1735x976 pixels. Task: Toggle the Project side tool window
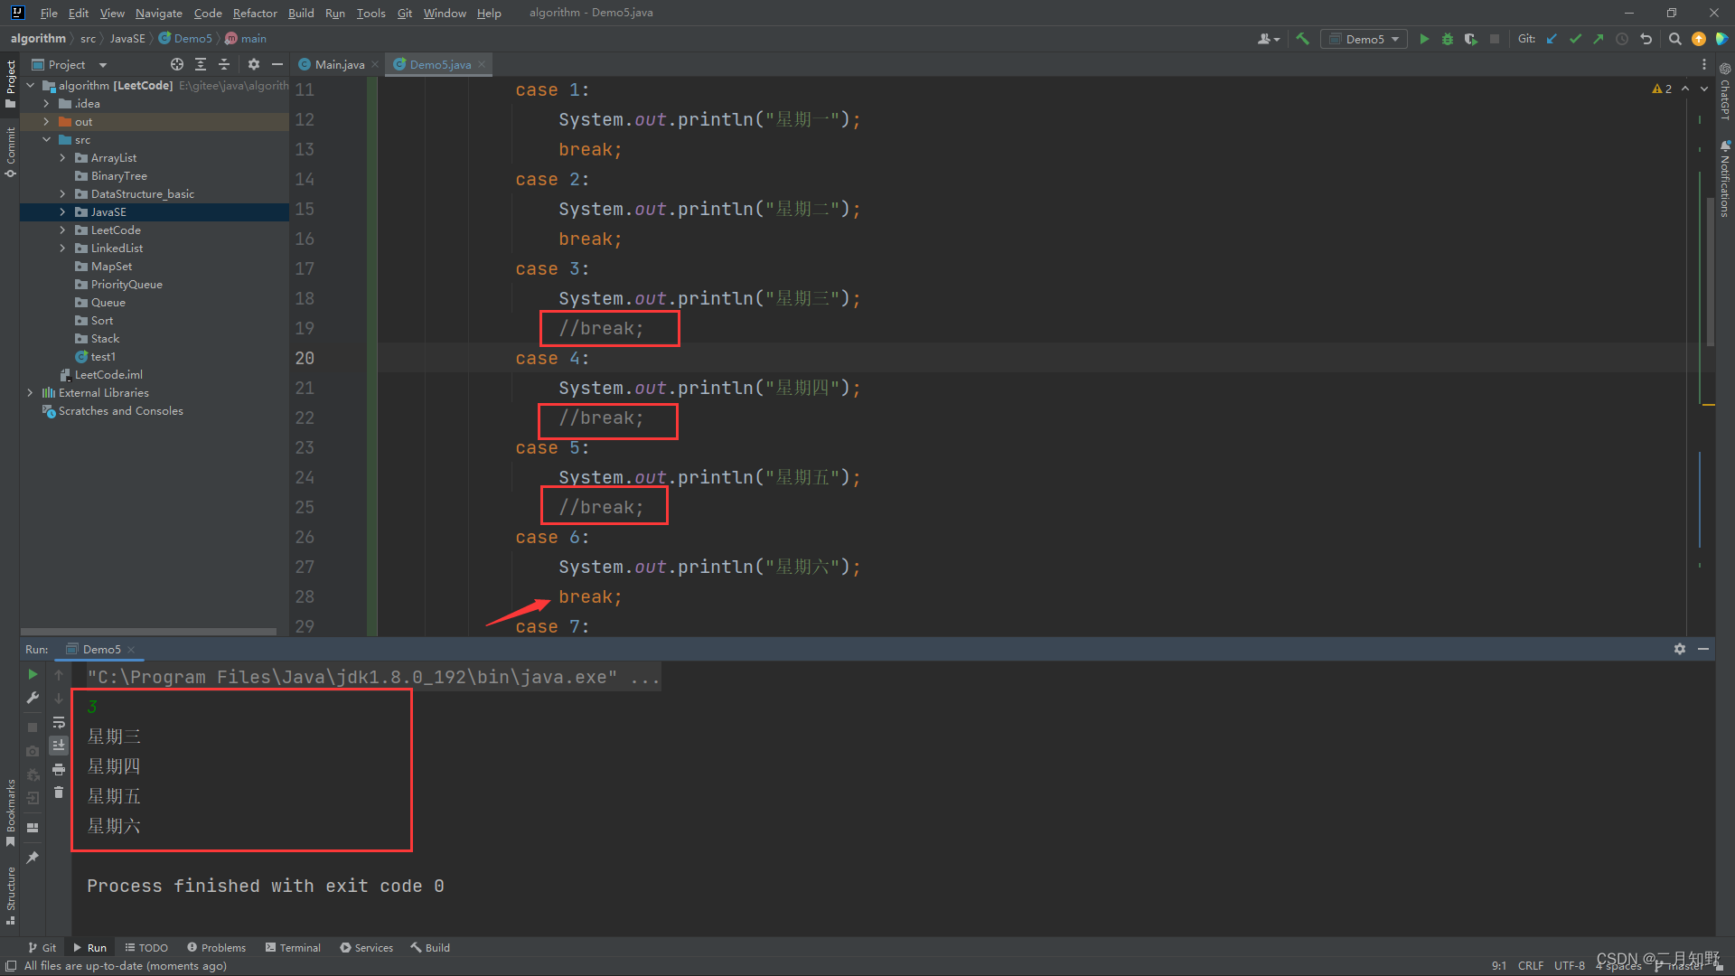[10, 83]
